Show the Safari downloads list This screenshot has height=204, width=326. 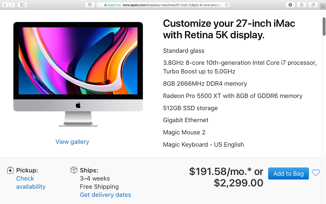point(290,5)
